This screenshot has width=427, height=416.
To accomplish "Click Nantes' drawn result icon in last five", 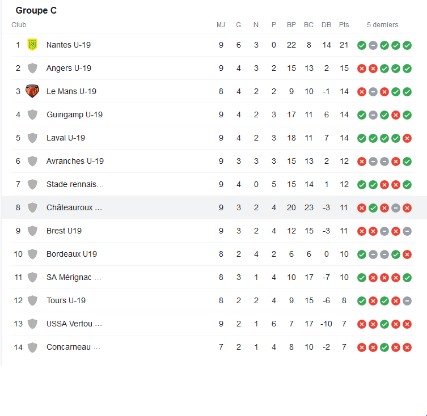I will [x=373, y=45].
